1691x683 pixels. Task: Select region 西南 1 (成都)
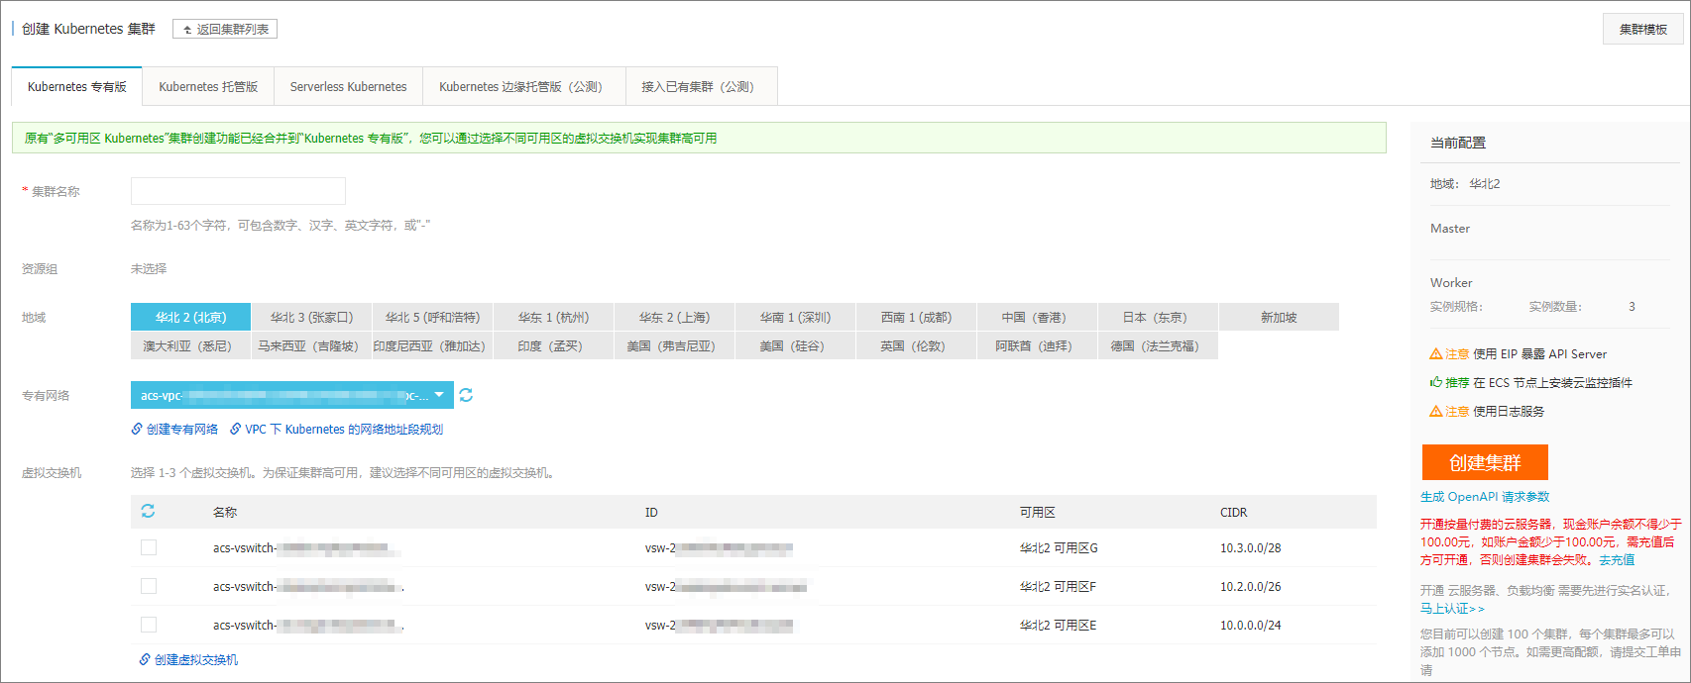pyautogui.click(x=916, y=317)
